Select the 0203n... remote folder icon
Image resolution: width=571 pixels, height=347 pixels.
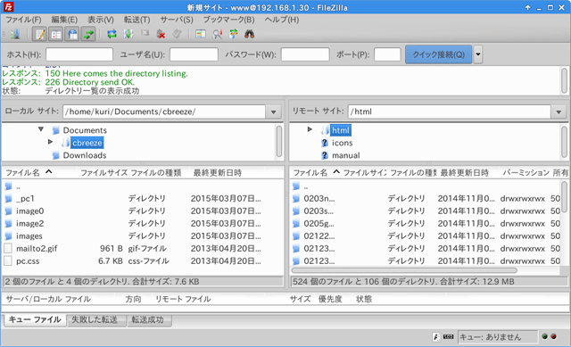[296, 199]
